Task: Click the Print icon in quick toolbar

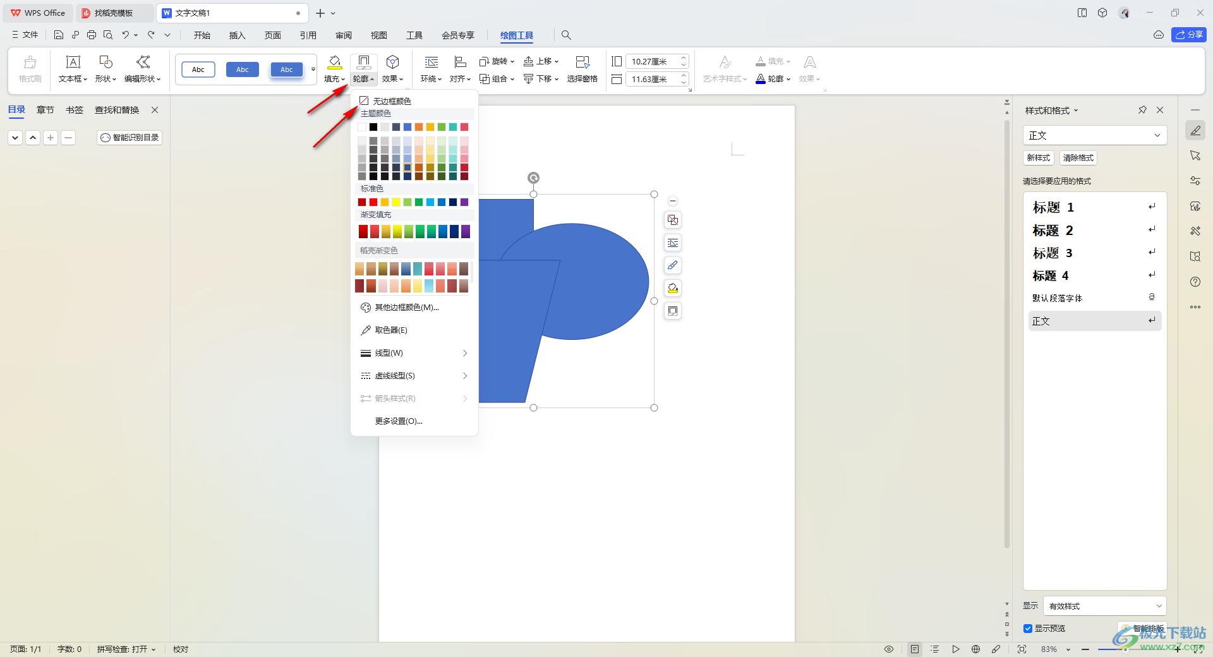Action: coord(92,35)
